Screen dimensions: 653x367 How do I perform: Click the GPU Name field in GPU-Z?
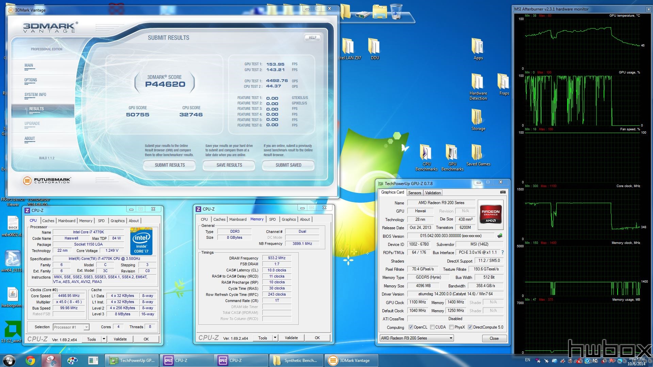(441, 203)
